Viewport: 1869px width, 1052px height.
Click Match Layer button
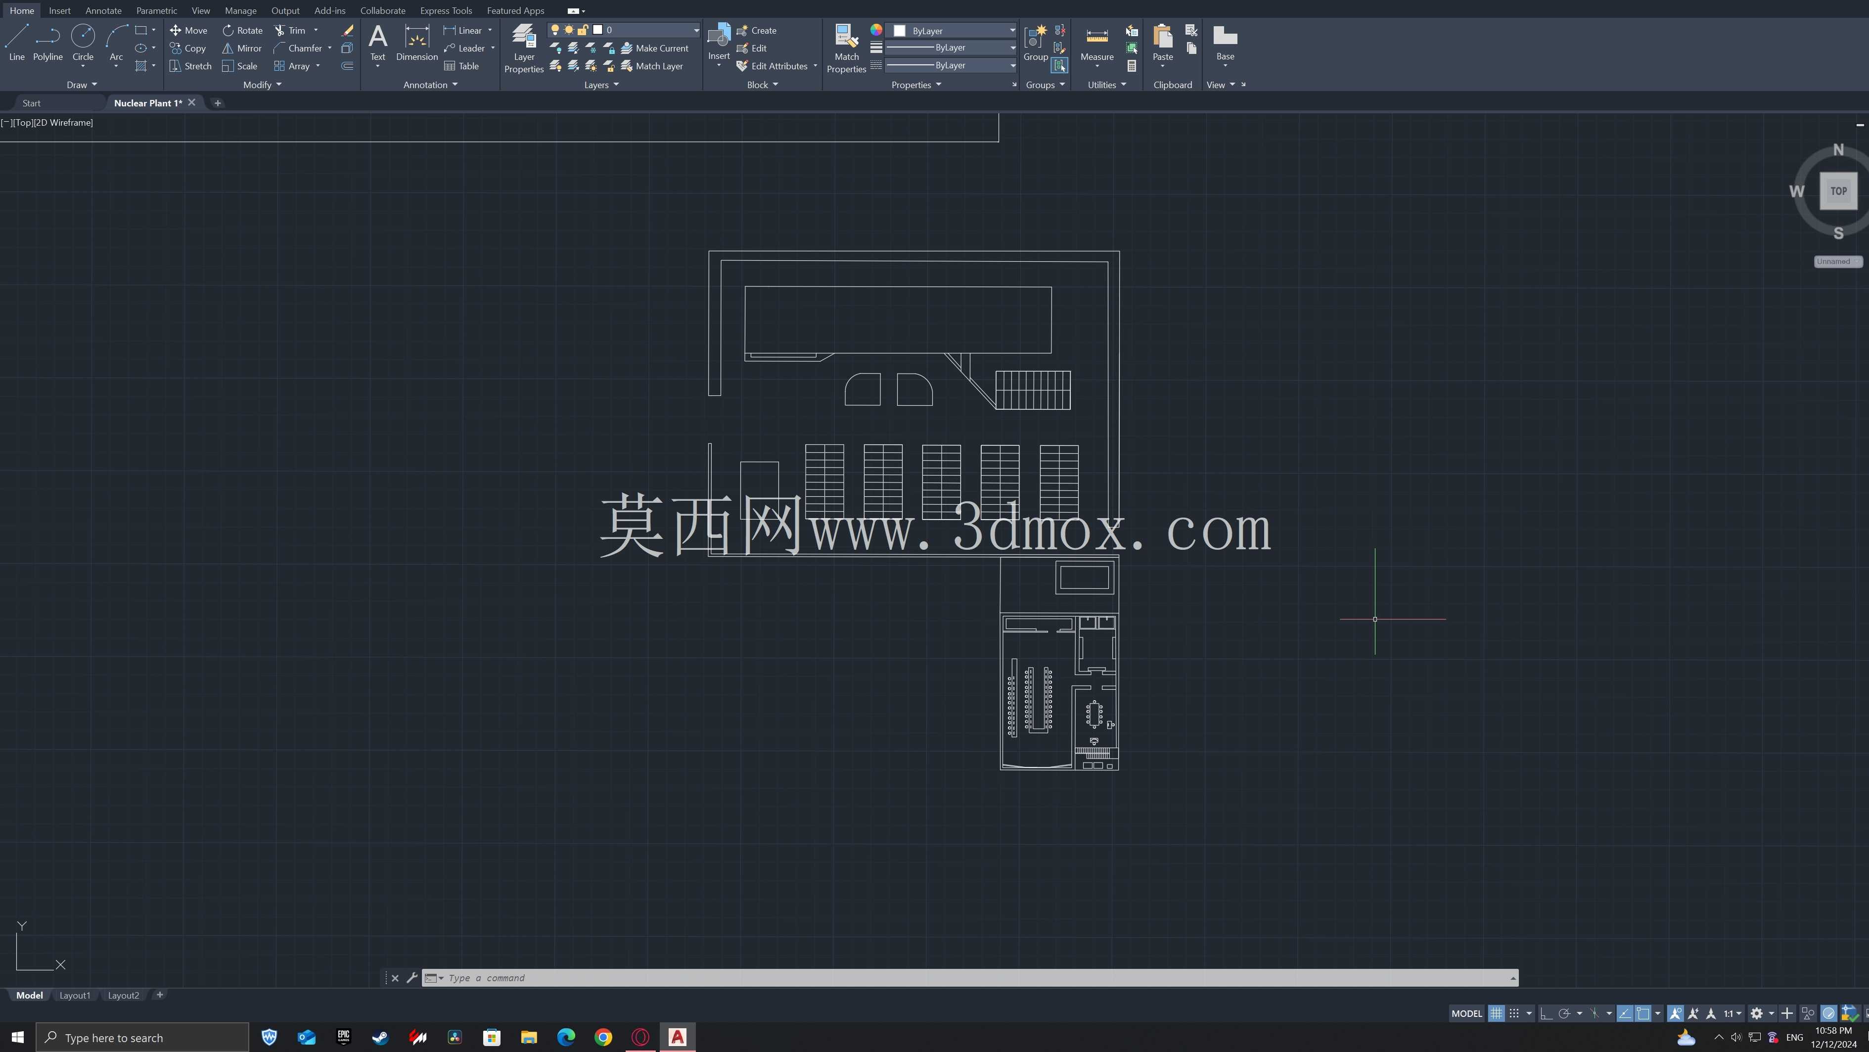651,66
